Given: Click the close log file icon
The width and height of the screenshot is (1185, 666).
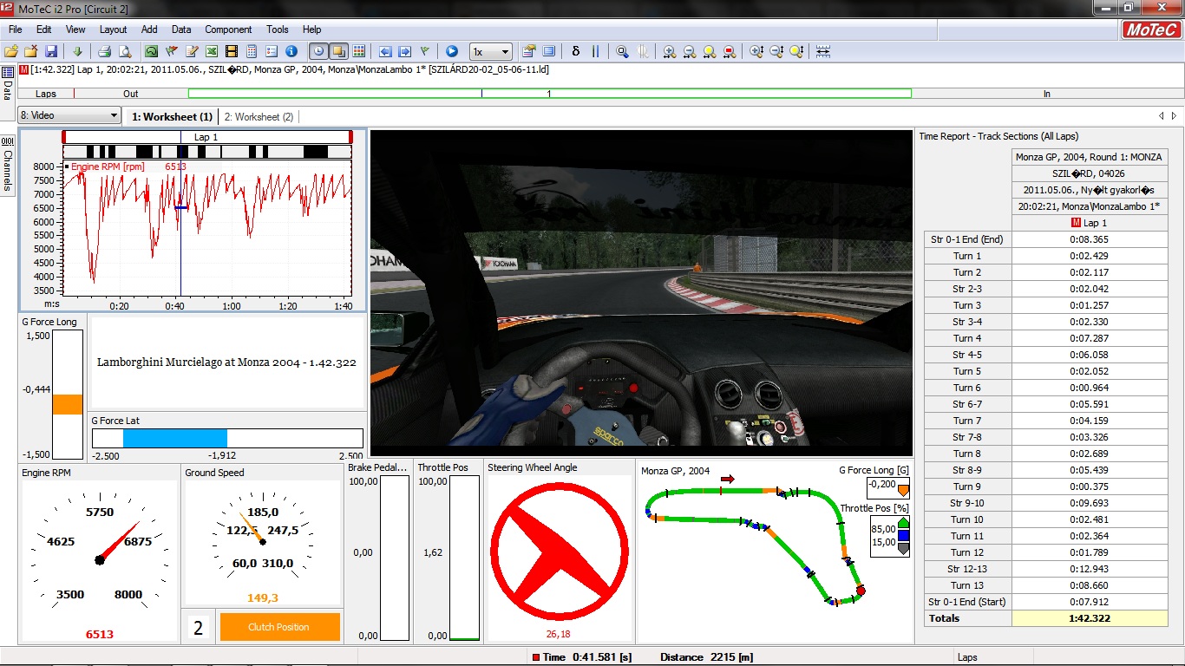Looking at the screenshot, I should coord(30,51).
